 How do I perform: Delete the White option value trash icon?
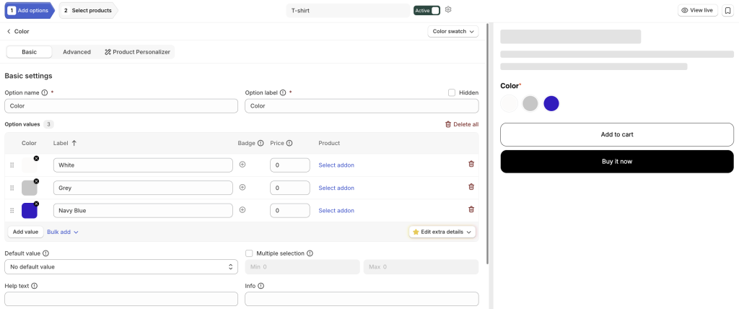[471, 164]
